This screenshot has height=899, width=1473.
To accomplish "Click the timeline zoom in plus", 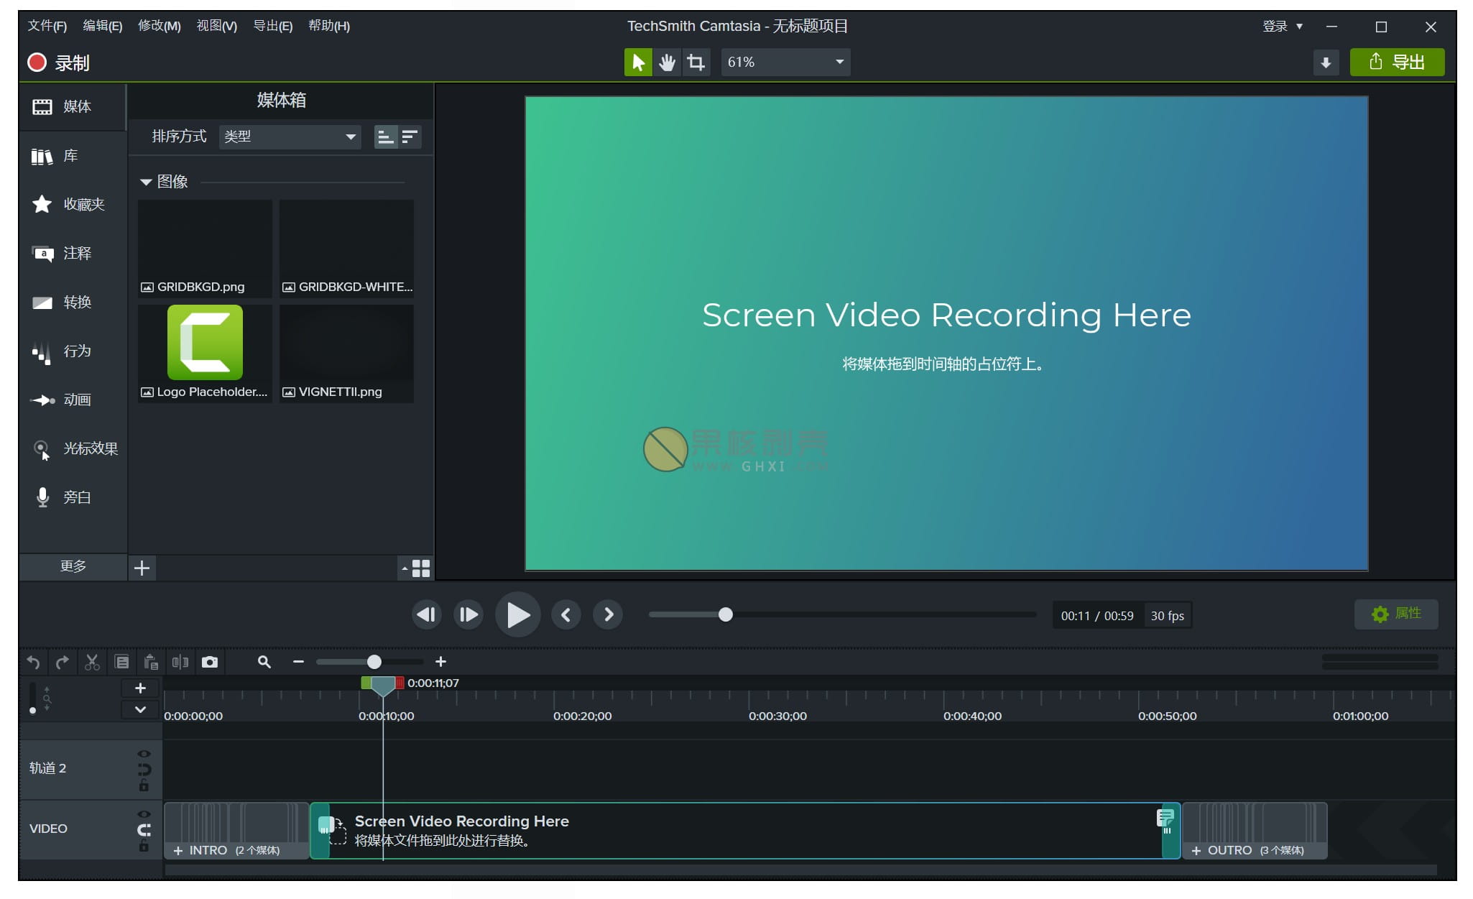I will tap(441, 662).
